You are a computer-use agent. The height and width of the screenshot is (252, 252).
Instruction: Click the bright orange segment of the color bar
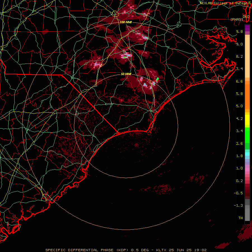[247, 96]
